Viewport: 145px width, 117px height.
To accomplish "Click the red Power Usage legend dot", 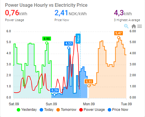I will click(81, 110).
